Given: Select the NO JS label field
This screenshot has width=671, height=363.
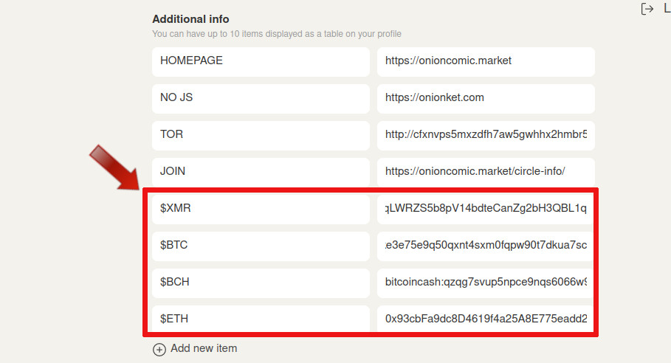Looking at the screenshot, I should (261, 99).
